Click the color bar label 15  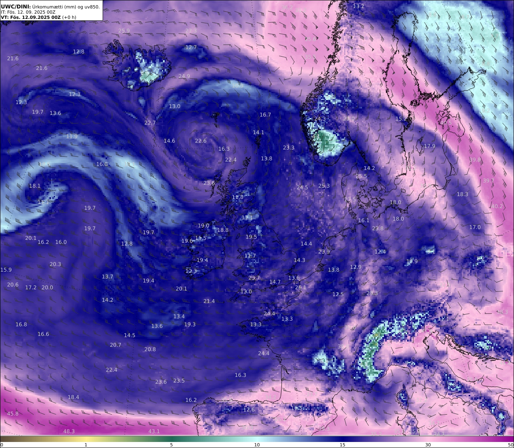(x=343, y=445)
